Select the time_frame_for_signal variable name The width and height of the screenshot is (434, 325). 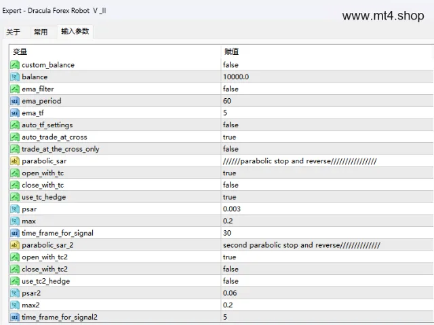point(58,233)
